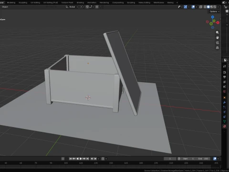Open the Options dropdown in viewport
Screen dimensions: 229x172
(214, 11)
